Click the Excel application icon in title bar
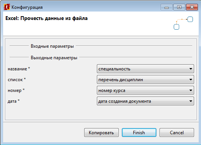 click(7, 7)
